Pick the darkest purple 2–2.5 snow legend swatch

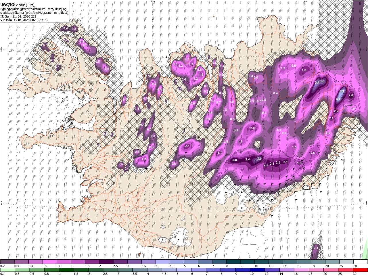(x=106, y=262)
